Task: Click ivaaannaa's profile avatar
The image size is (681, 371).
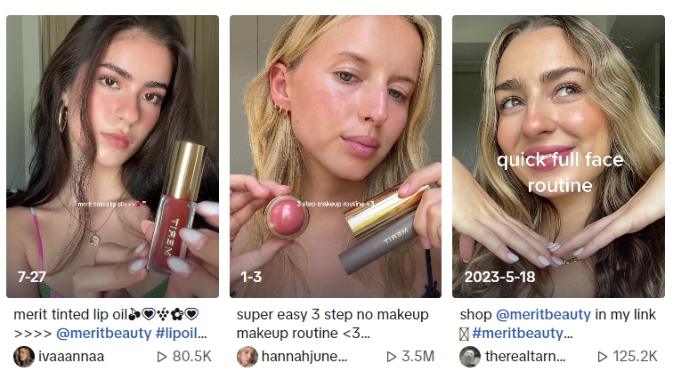Action: (24, 357)
